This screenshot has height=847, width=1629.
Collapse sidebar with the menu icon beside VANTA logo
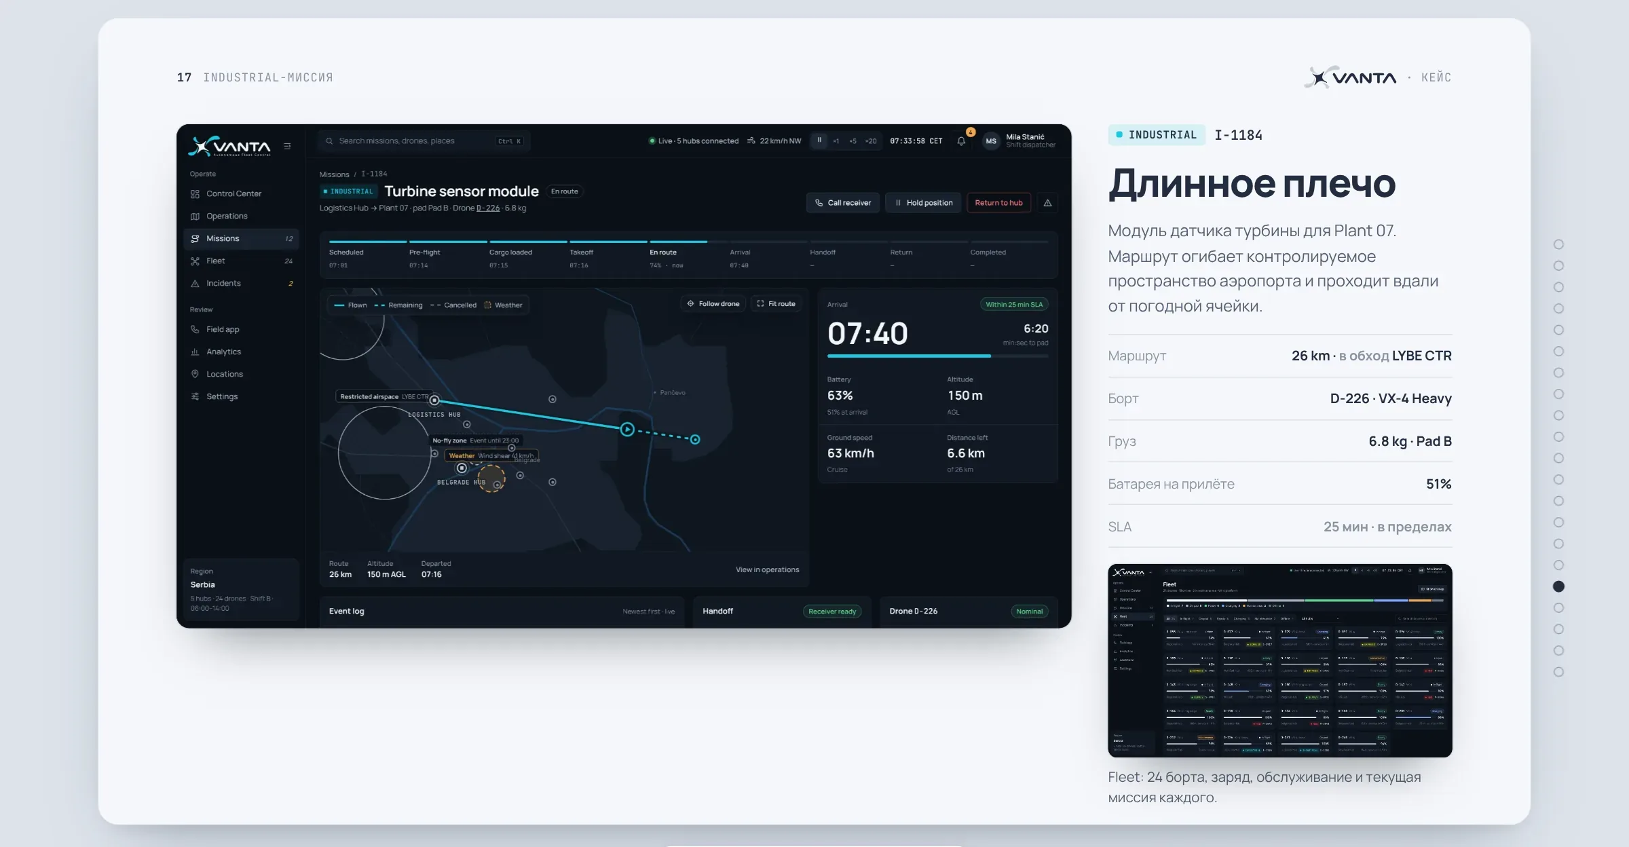pyautogui.click(x=287, y=146)
